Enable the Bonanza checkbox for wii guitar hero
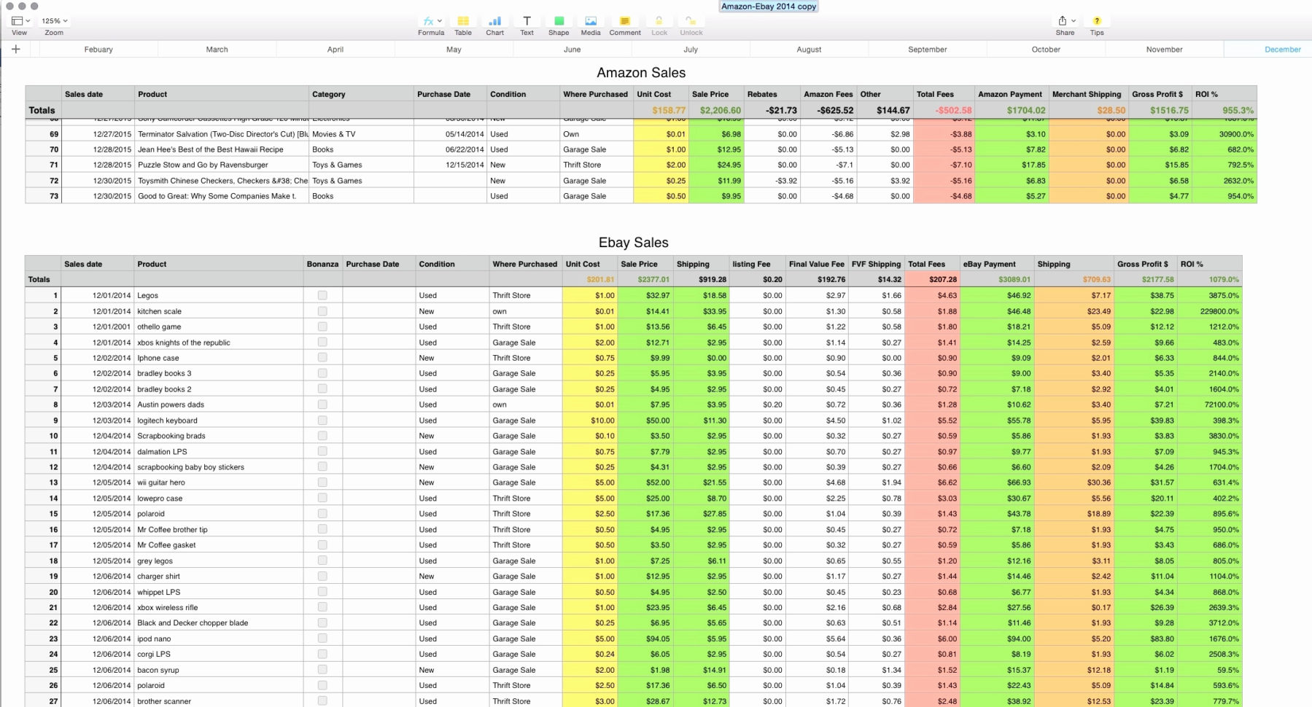1312x707 pixels. tap(322, 482)
